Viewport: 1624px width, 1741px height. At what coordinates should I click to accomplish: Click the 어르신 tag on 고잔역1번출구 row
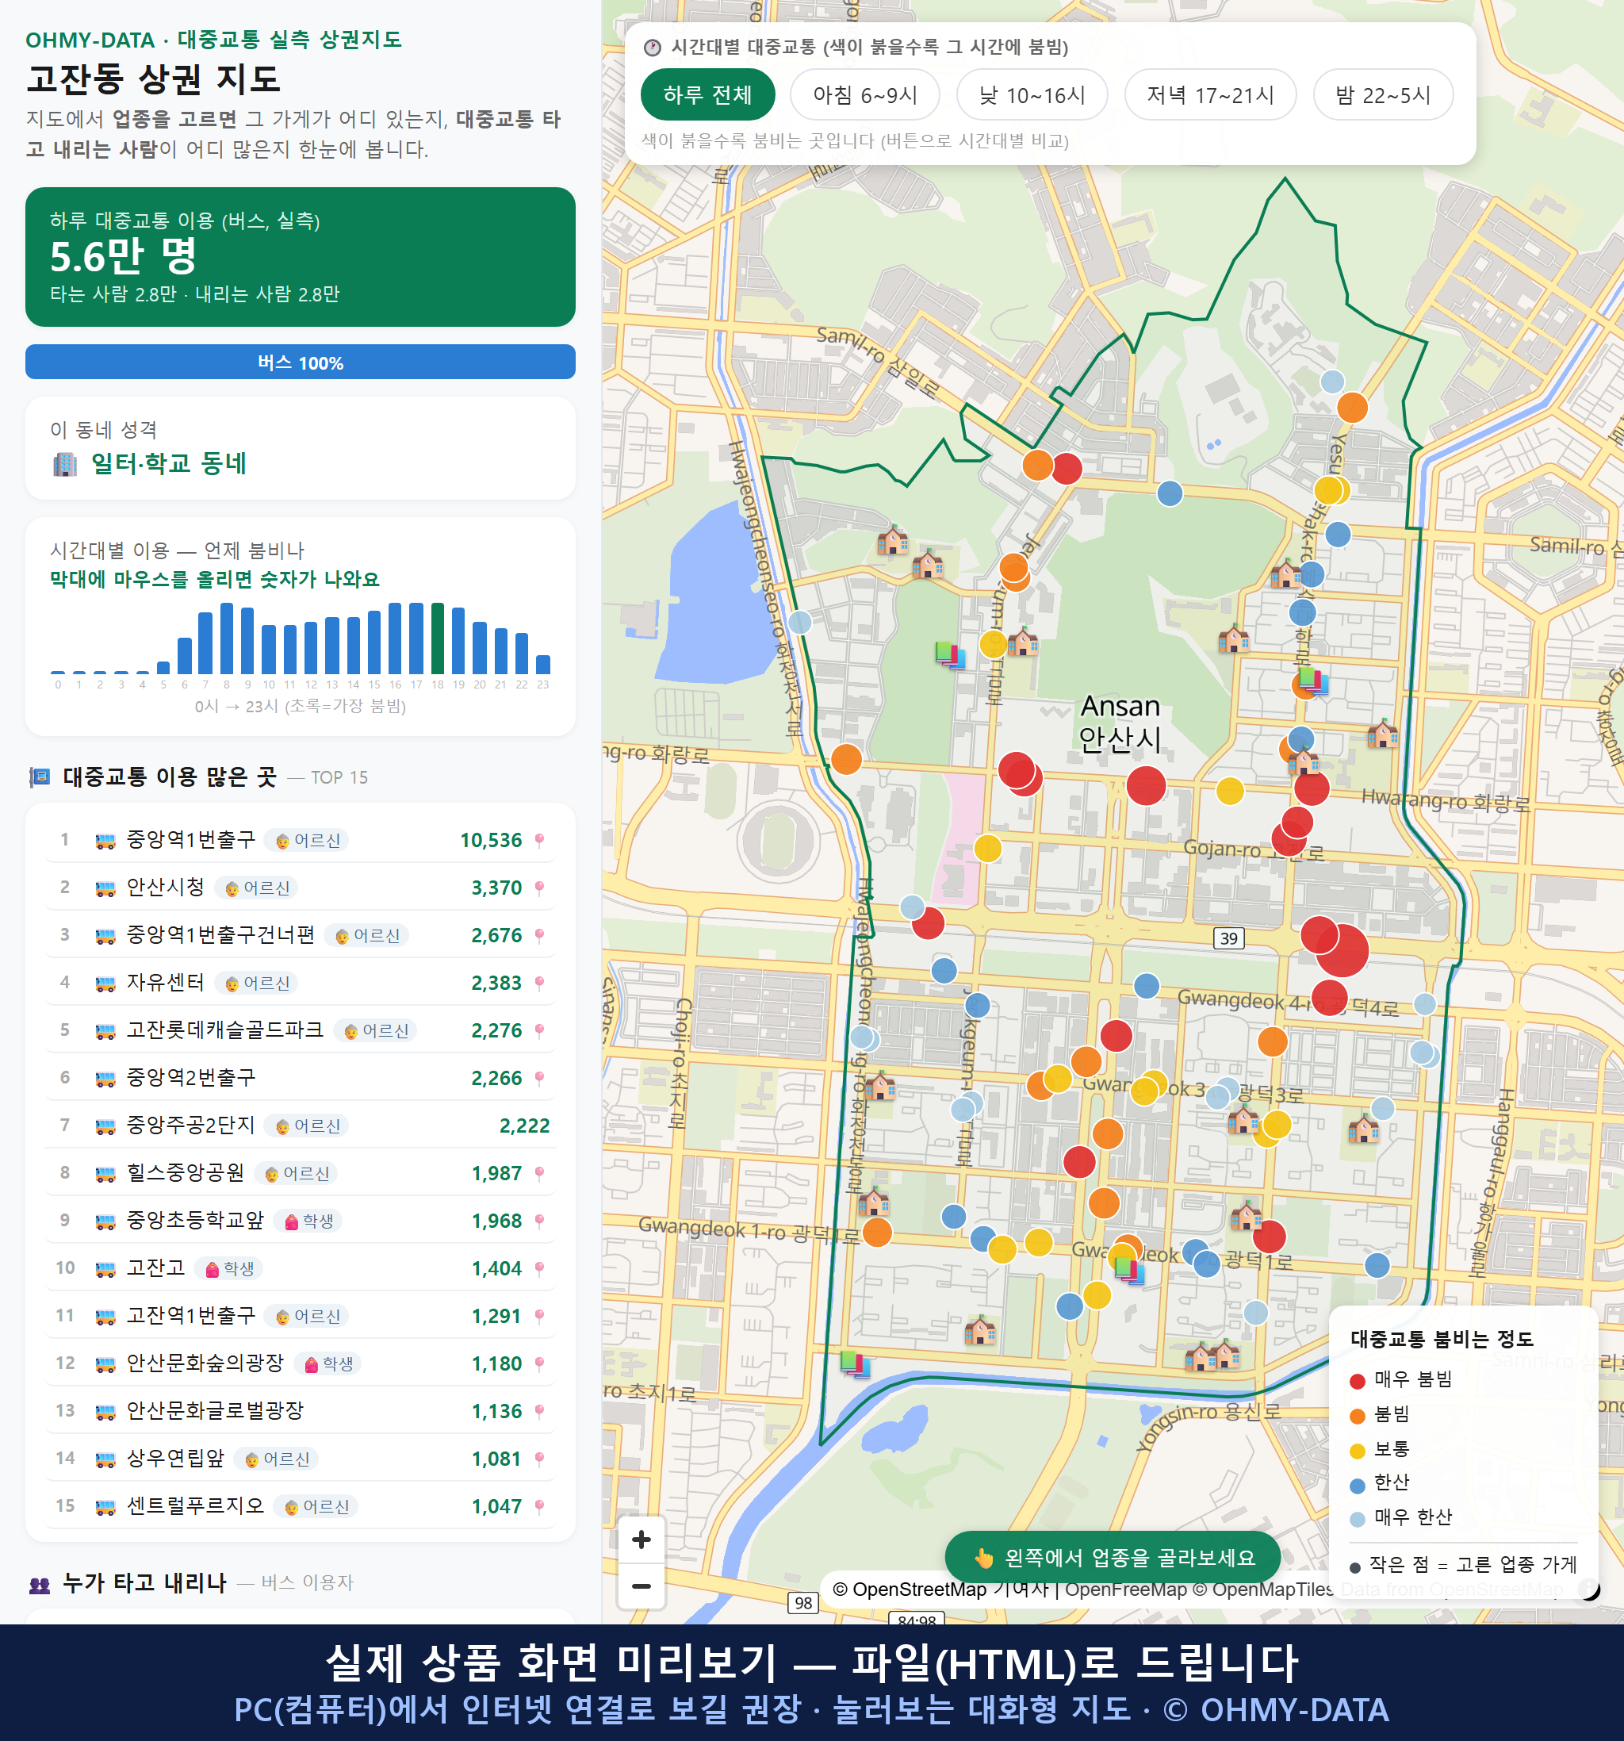click(x=308, y=1316)
